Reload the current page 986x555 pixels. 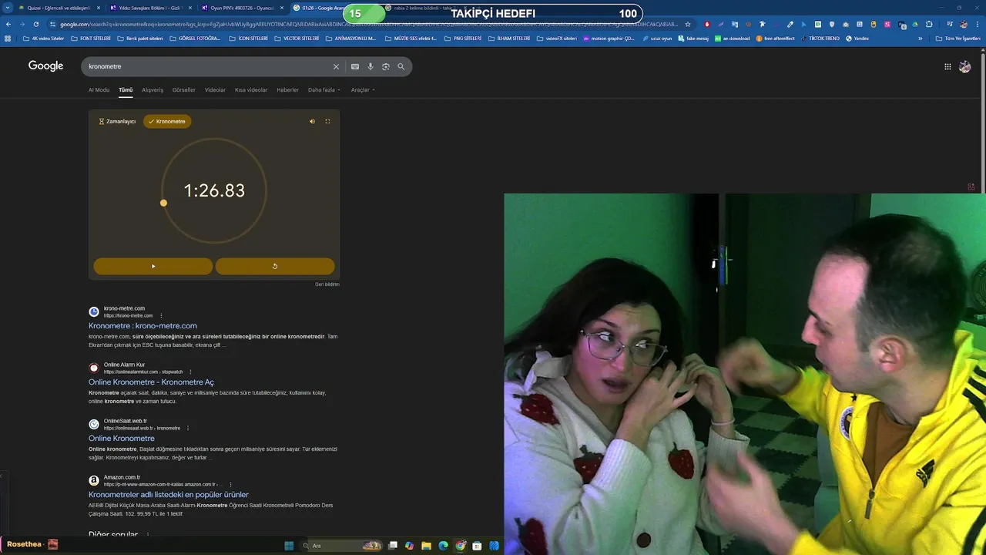(35, 24)
